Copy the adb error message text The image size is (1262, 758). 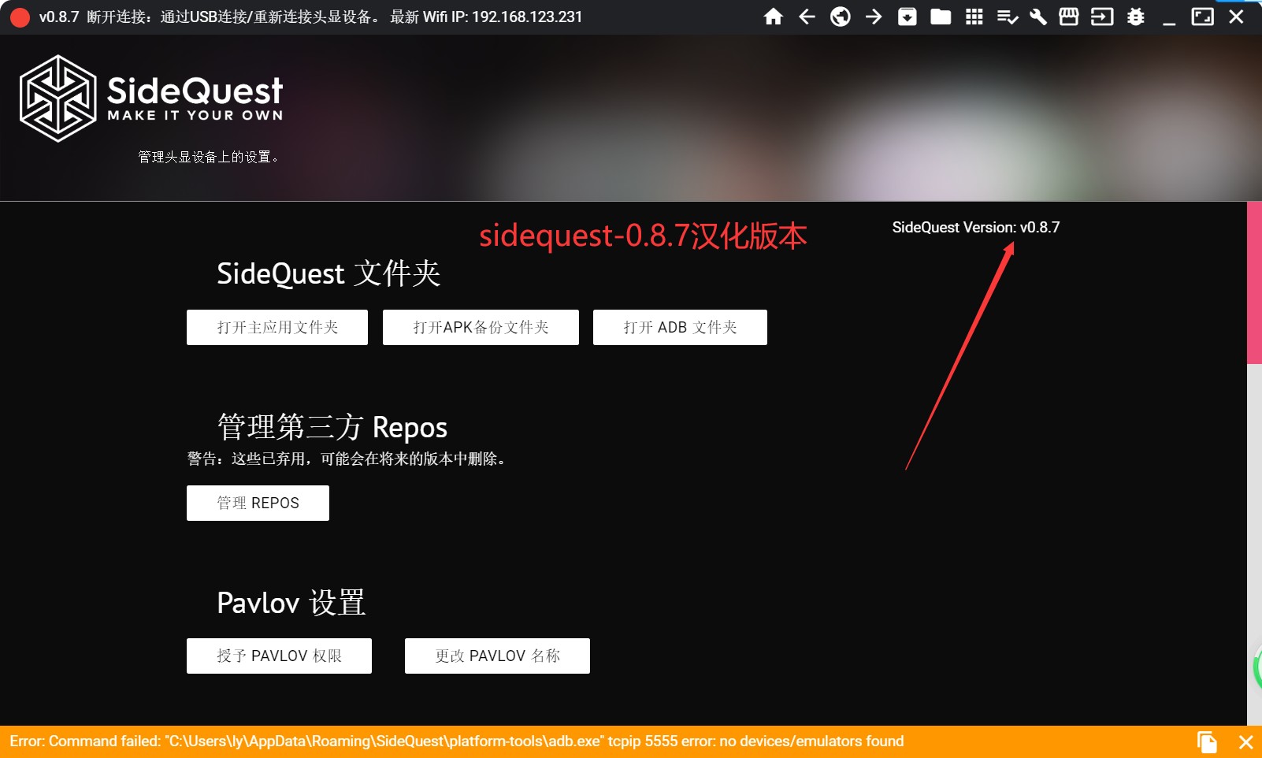pos(1206,741)
